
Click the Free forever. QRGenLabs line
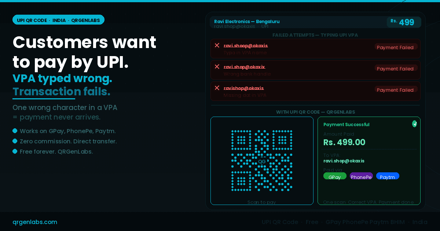coord(56,151)
